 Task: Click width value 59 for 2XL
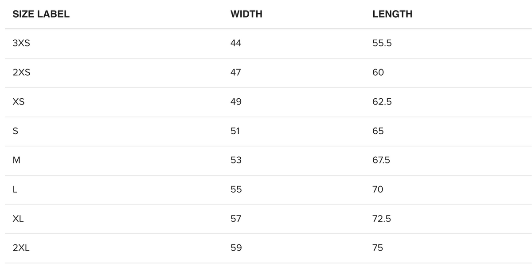[x=236, y=248]
